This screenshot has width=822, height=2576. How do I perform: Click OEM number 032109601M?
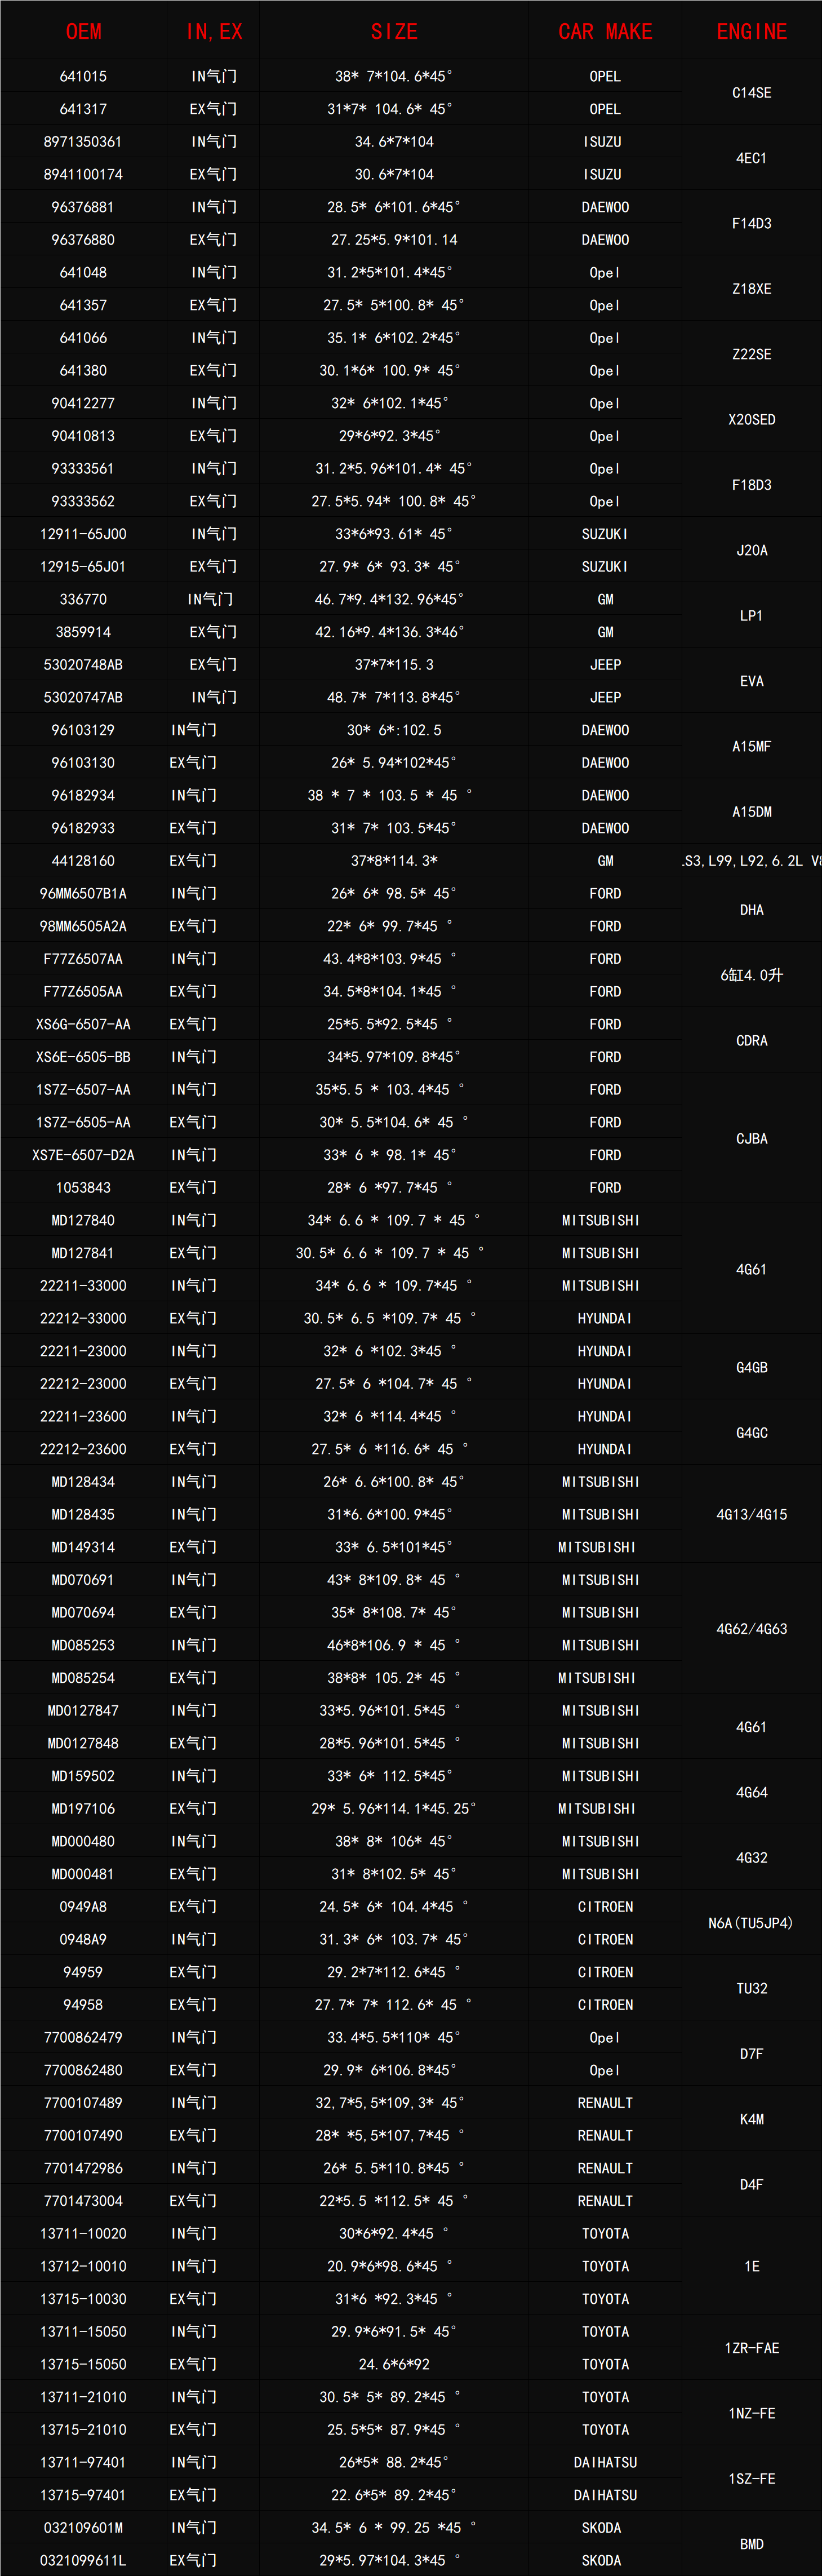pyautogui.click(x=83, y=2528)
